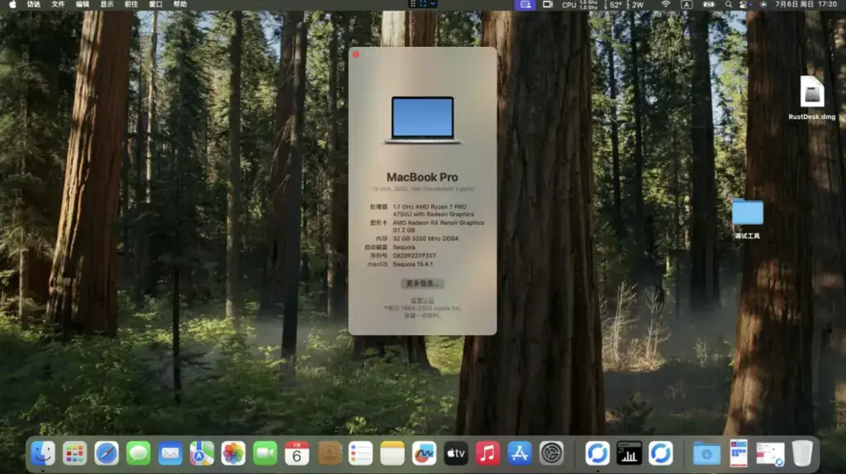Screen dimensions: 846x474
Task: Open the 前往 menu
Action: coord(131,4)
